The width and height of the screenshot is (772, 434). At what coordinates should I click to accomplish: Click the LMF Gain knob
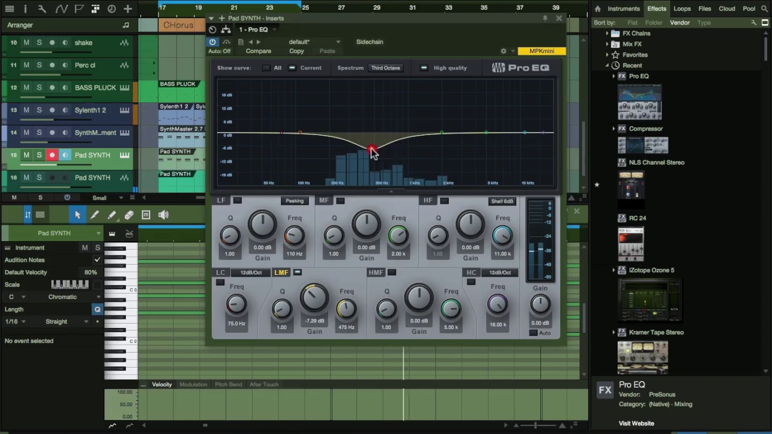(x=314, y=297)
